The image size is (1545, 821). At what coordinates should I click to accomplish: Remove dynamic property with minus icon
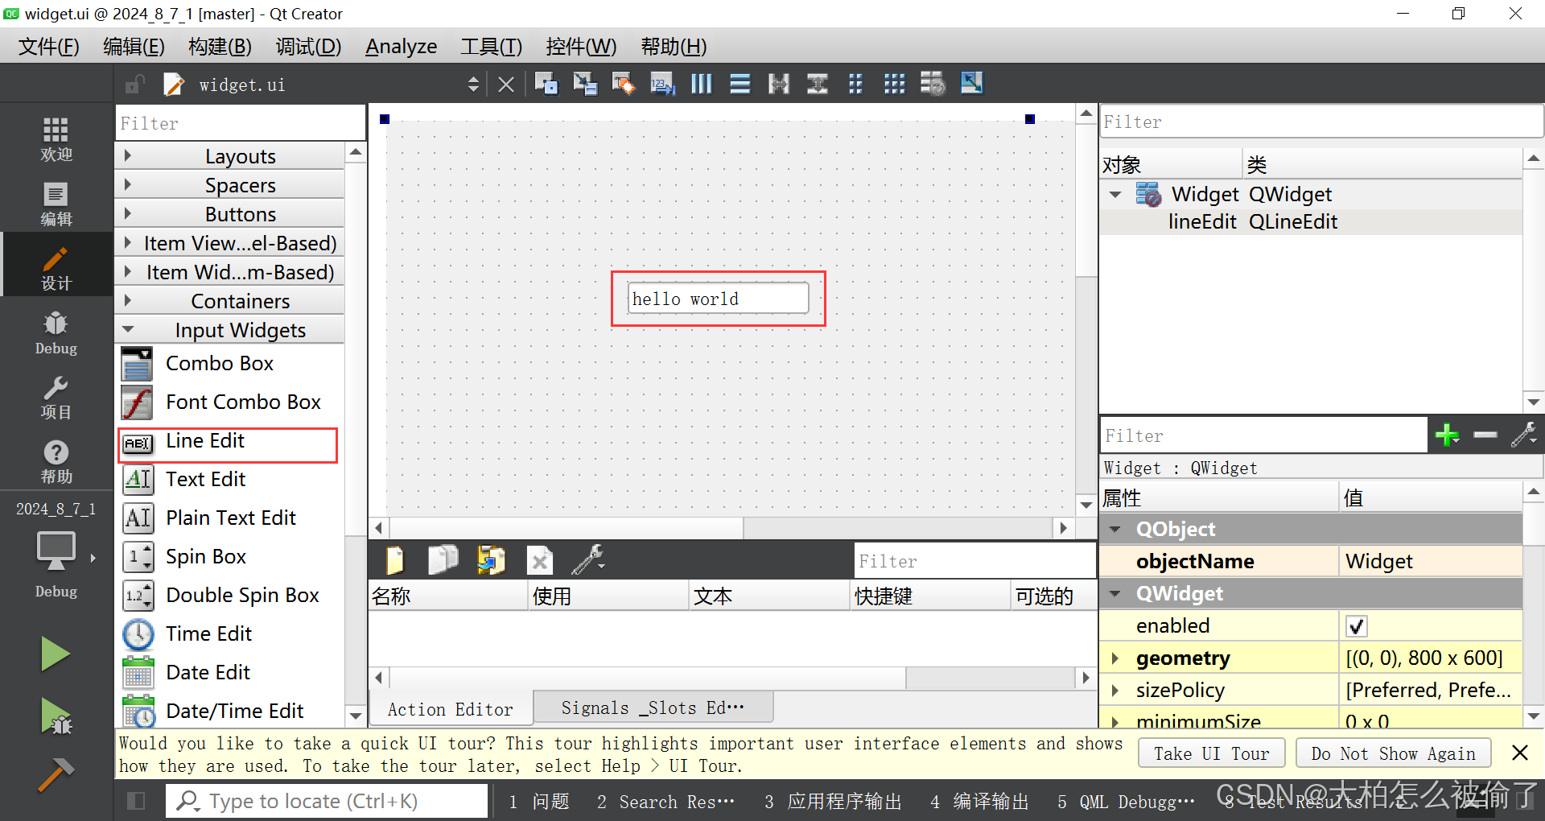1485,435
